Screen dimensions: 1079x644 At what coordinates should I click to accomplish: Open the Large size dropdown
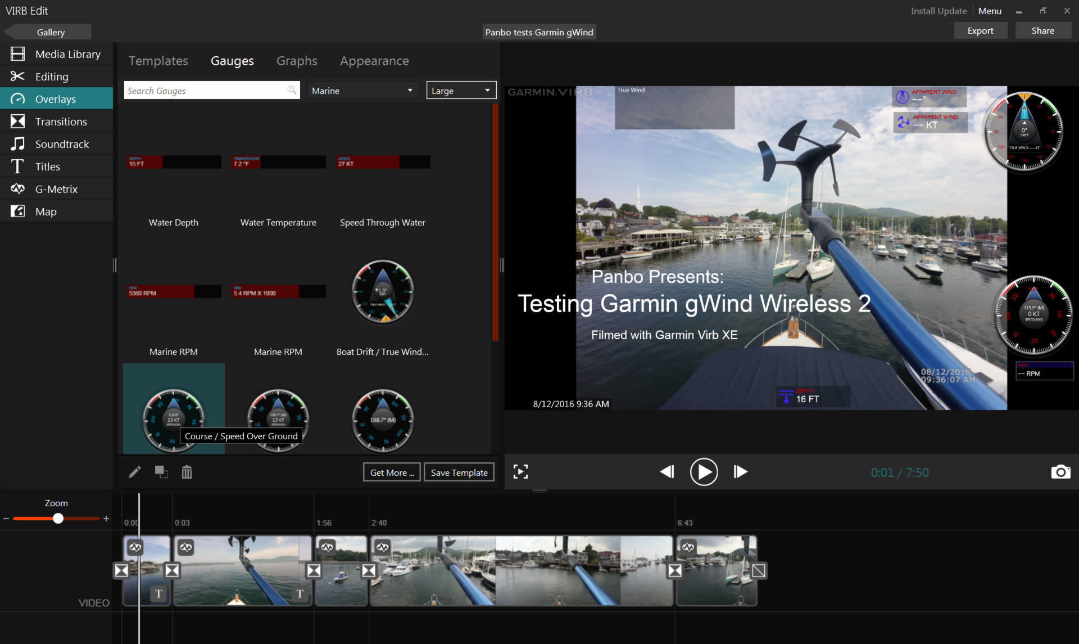[x=461, y=91]
